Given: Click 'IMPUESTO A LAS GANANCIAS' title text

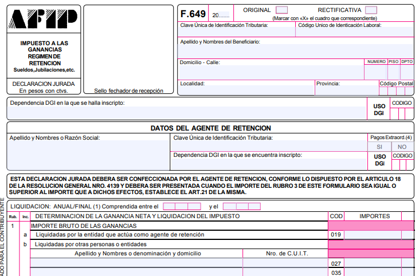Looking at the screenshot, I should pos(44,46).
